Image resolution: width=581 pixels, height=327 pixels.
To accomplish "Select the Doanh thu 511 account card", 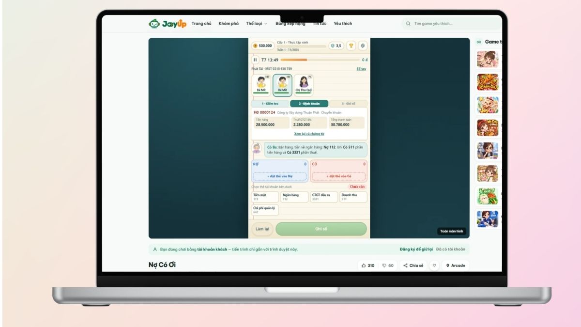I will click(x=353, y=197).
